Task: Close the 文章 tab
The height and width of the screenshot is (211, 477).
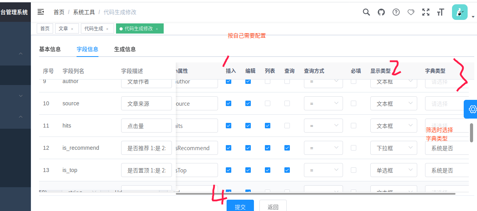Action: click(x=72, y=29)
